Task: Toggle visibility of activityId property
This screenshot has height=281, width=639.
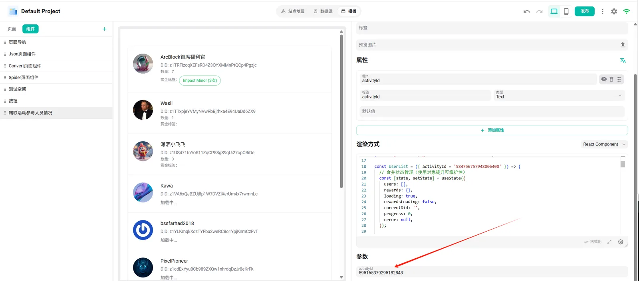Action: pyautogui.click(x=604, y=79)
